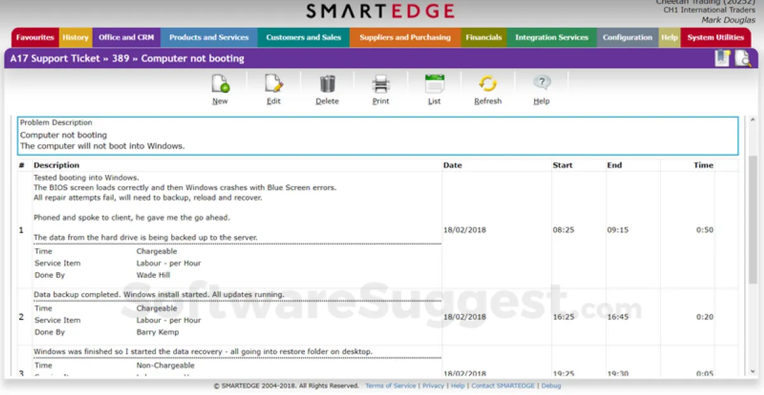Viewport: 764px width, 395px height.
Task: Click the Mark Douglas user name
Action: [x=728, y=20]
